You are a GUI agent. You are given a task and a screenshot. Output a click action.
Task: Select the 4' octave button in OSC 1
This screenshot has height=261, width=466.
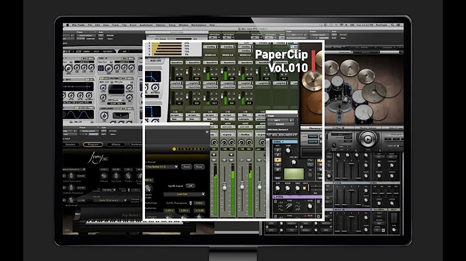pyautogui.click(x=277, y=155)
